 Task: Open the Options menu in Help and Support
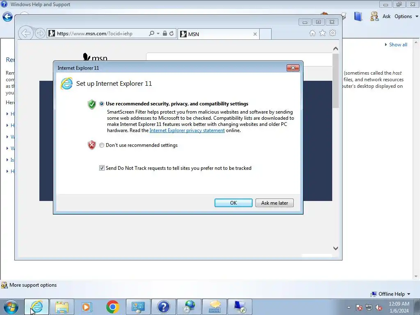tap(403, 16)
